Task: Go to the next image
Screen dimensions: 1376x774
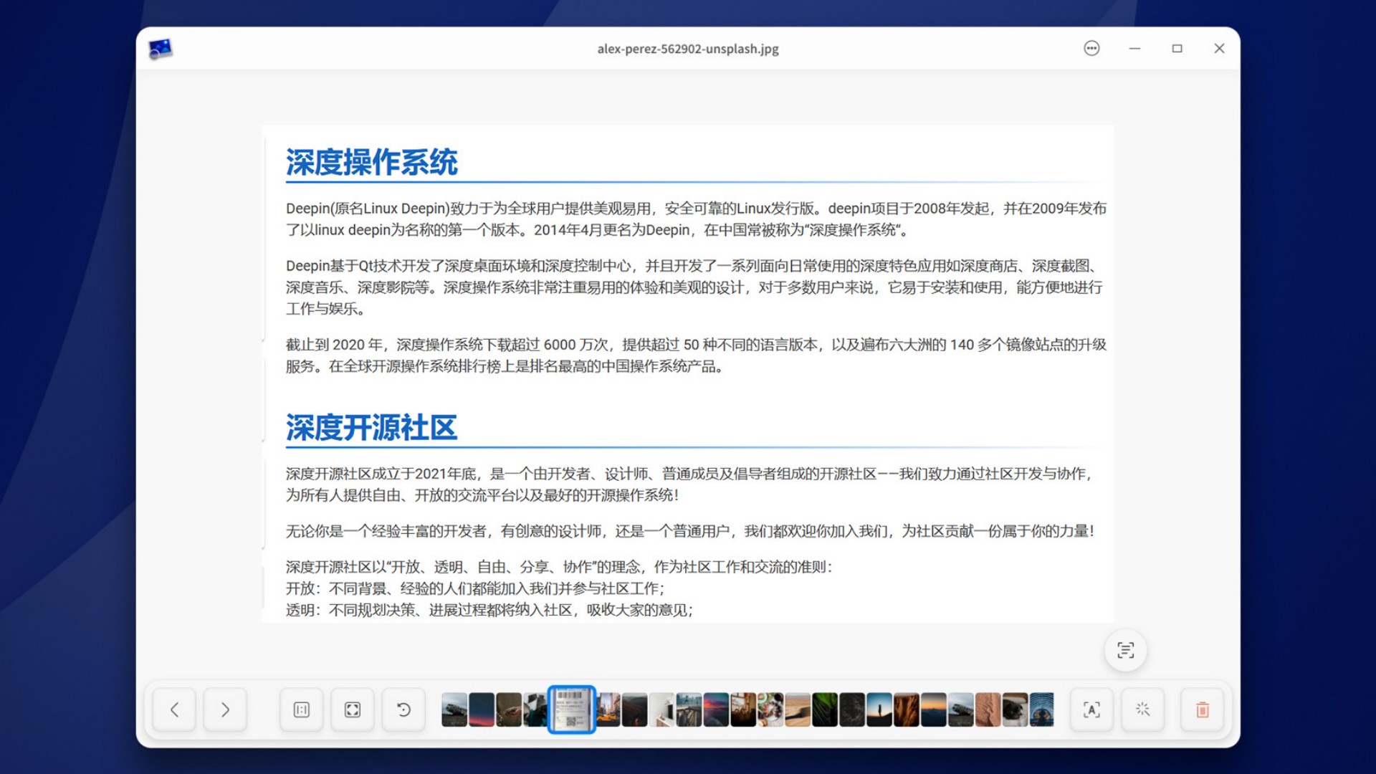Action: coord(225,709)
